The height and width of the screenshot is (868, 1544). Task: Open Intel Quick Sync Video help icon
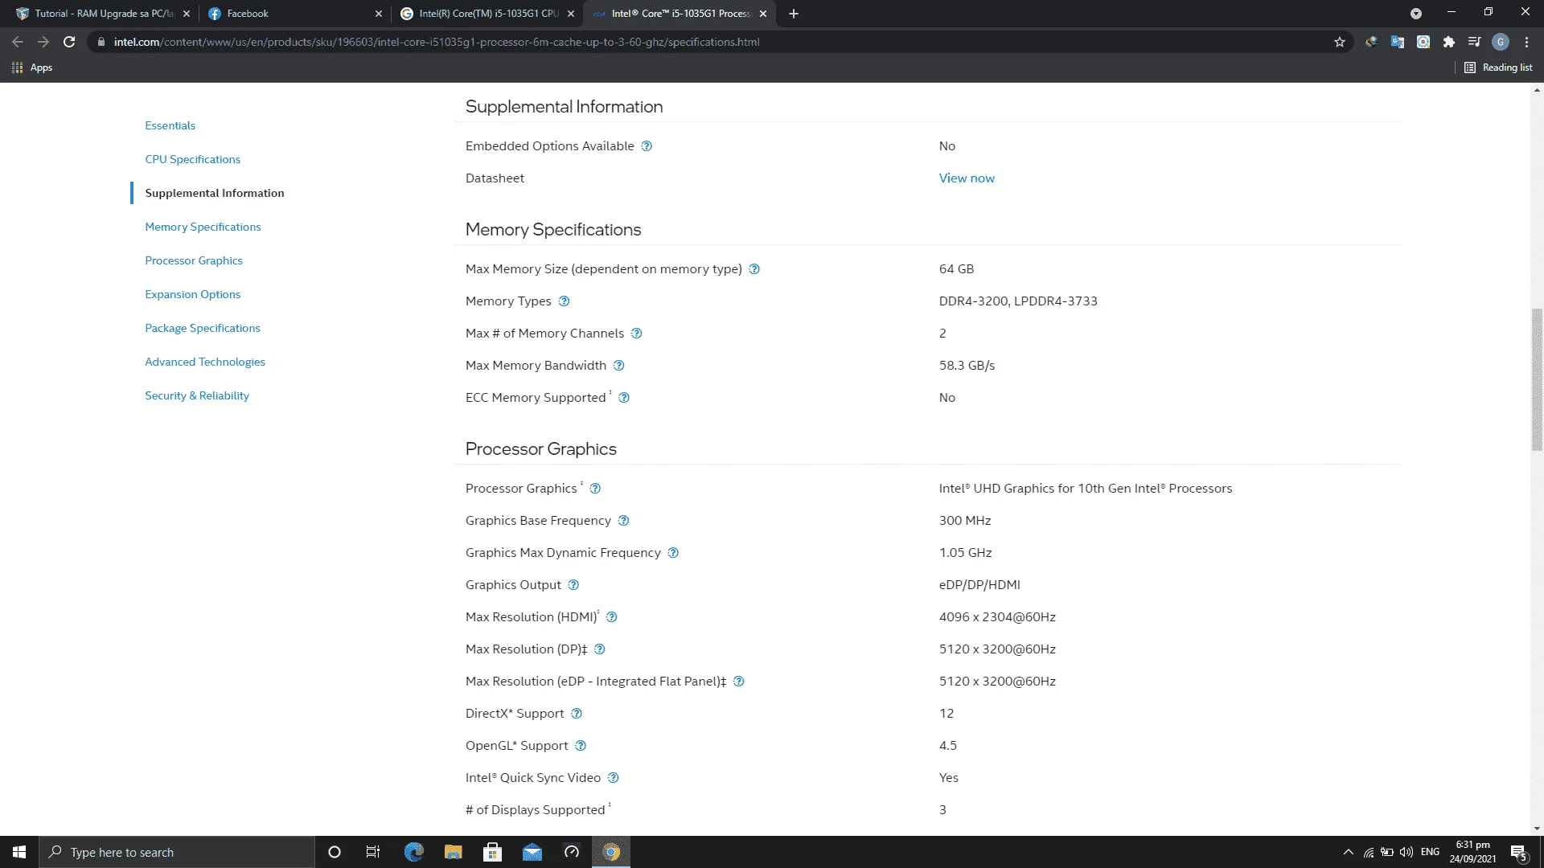click(x=613, y=778)
